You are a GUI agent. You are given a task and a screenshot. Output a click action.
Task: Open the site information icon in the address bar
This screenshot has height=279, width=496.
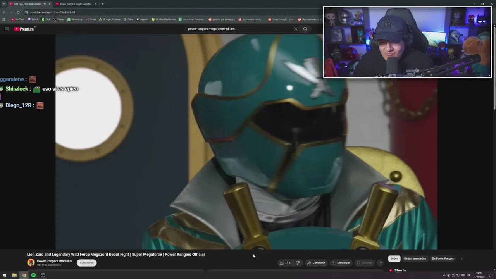click(x=26, y=12)
